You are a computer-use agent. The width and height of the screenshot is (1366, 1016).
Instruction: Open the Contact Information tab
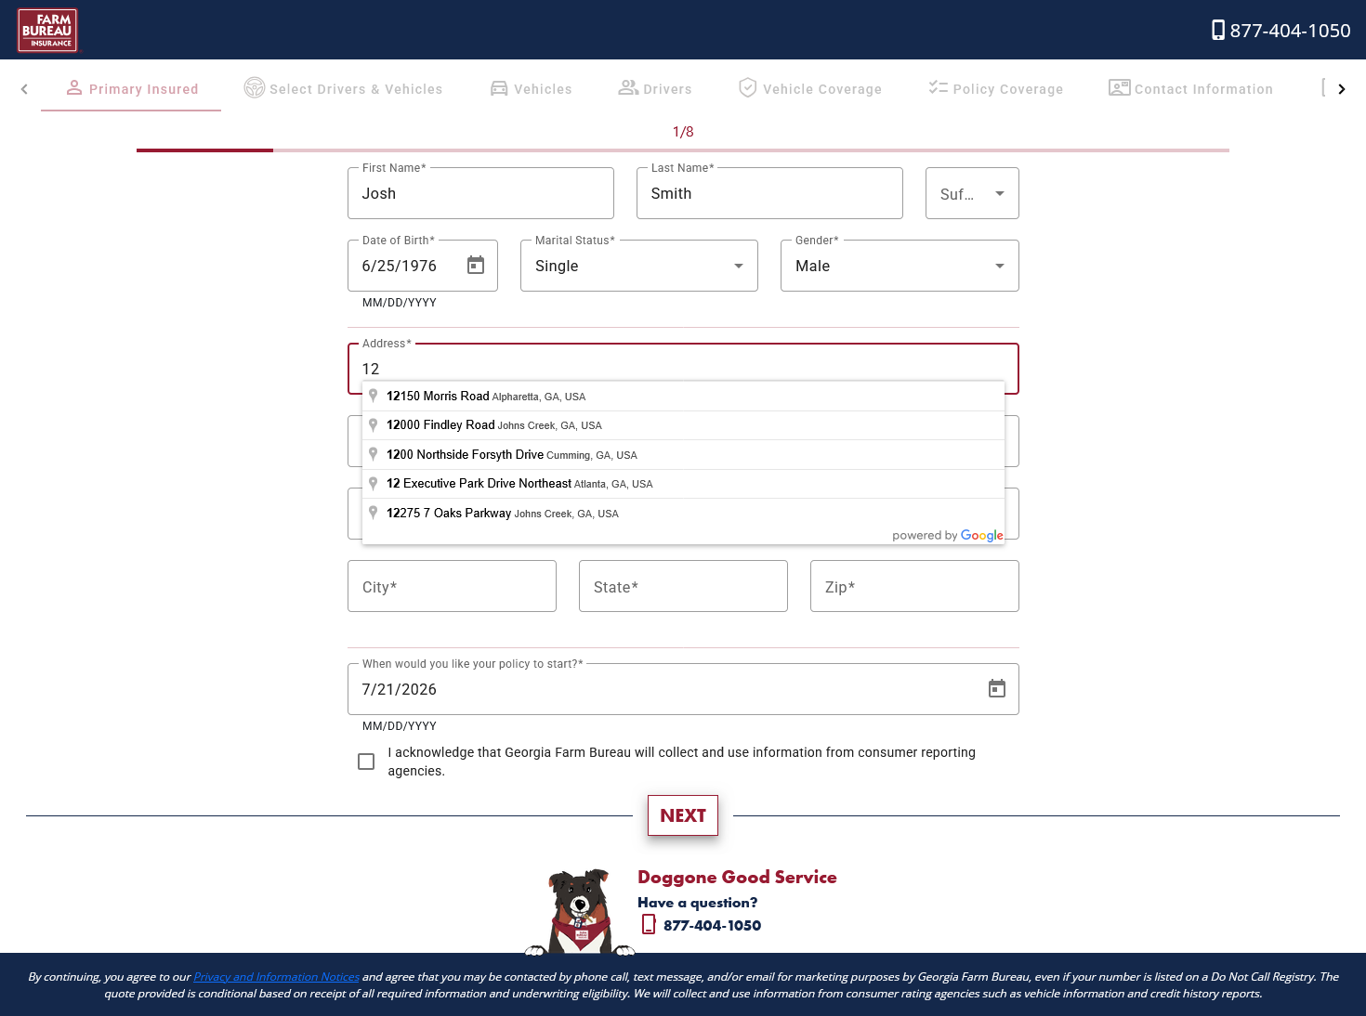tap(1190, 89)
